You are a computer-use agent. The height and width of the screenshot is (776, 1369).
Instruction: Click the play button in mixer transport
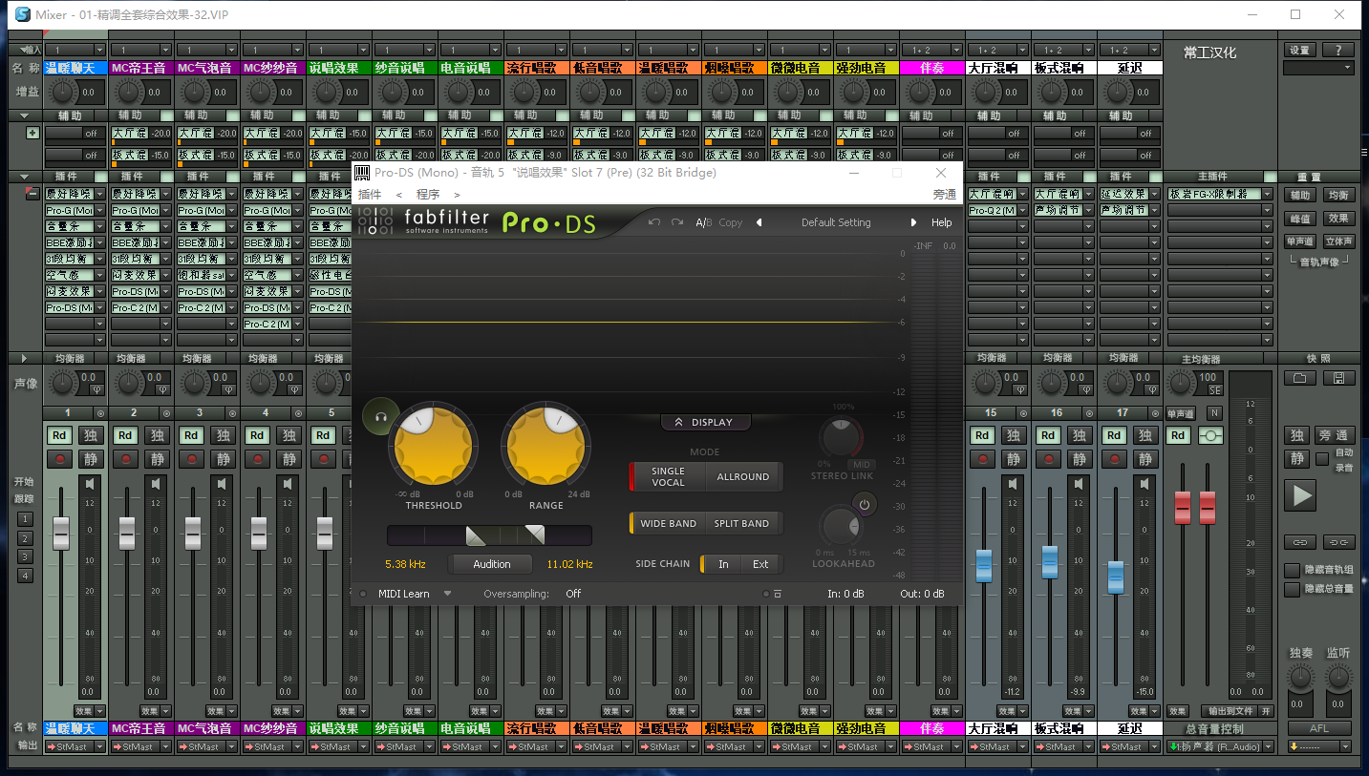(1300, 495)
